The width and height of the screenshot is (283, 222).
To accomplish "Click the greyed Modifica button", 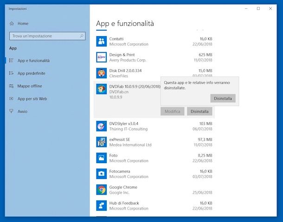I will (173, 111).
